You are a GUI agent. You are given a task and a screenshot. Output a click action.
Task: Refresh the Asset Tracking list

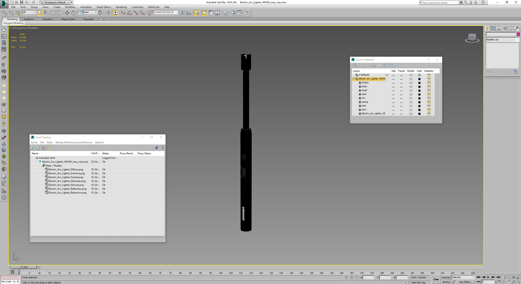coord(33,148)
